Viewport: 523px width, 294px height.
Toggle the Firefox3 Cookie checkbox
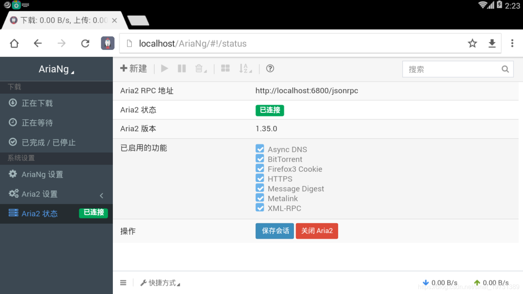click(x=260, y=168)
